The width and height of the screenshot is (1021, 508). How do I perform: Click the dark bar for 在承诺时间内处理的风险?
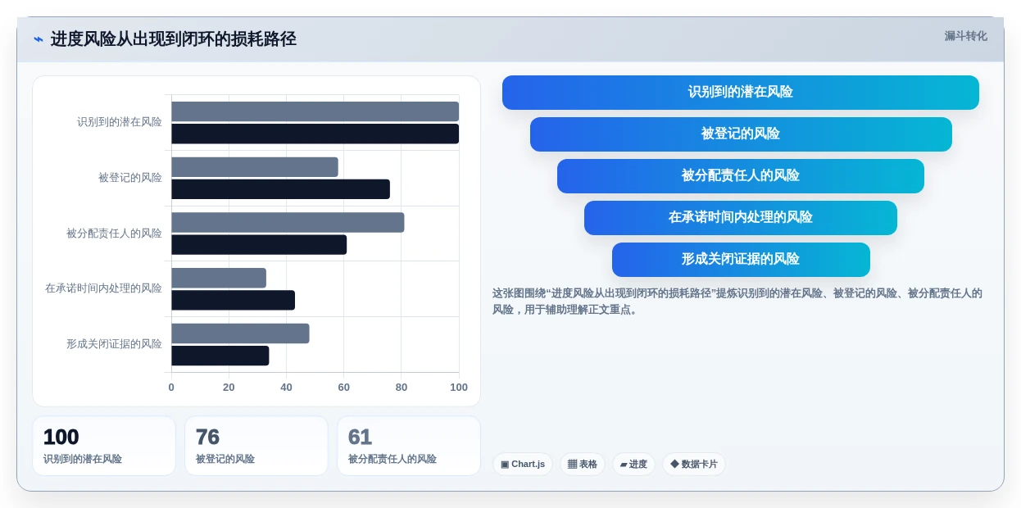233,300
